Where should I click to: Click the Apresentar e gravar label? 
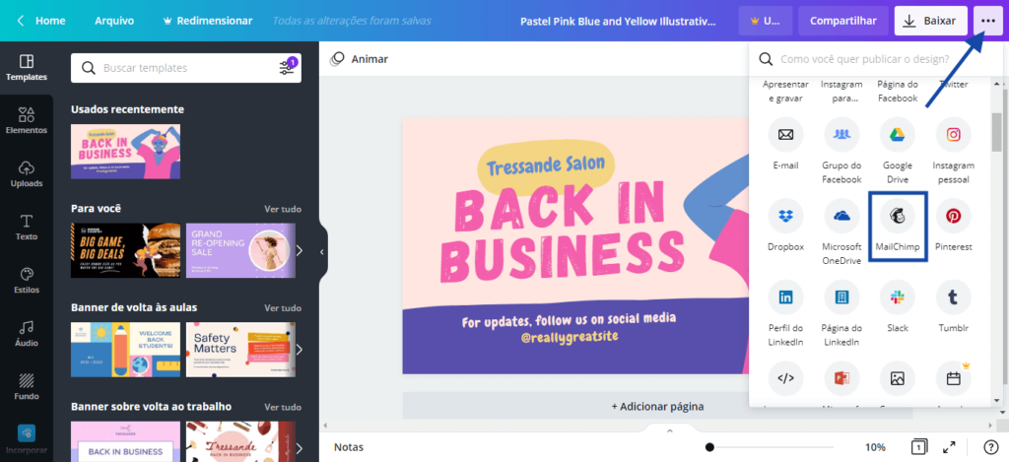pyautogui.click(x=785, y=92)
